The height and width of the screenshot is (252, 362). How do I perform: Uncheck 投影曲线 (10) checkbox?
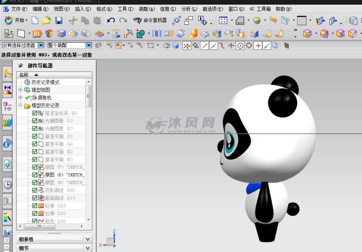pos(34,190)
